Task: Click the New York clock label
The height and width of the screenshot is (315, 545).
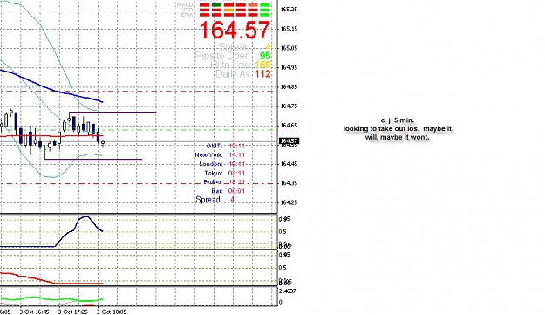Action: point(208,154)
